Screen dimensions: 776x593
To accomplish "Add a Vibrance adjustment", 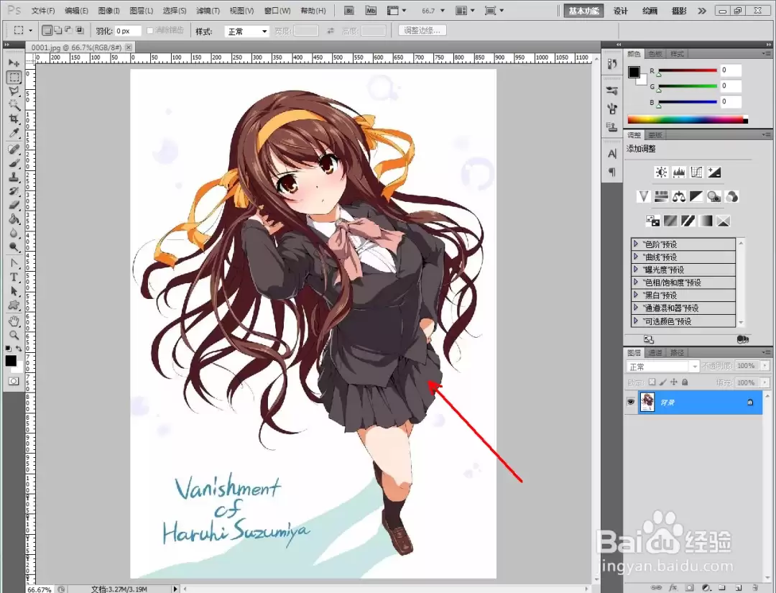I will (x=643, y=196).
